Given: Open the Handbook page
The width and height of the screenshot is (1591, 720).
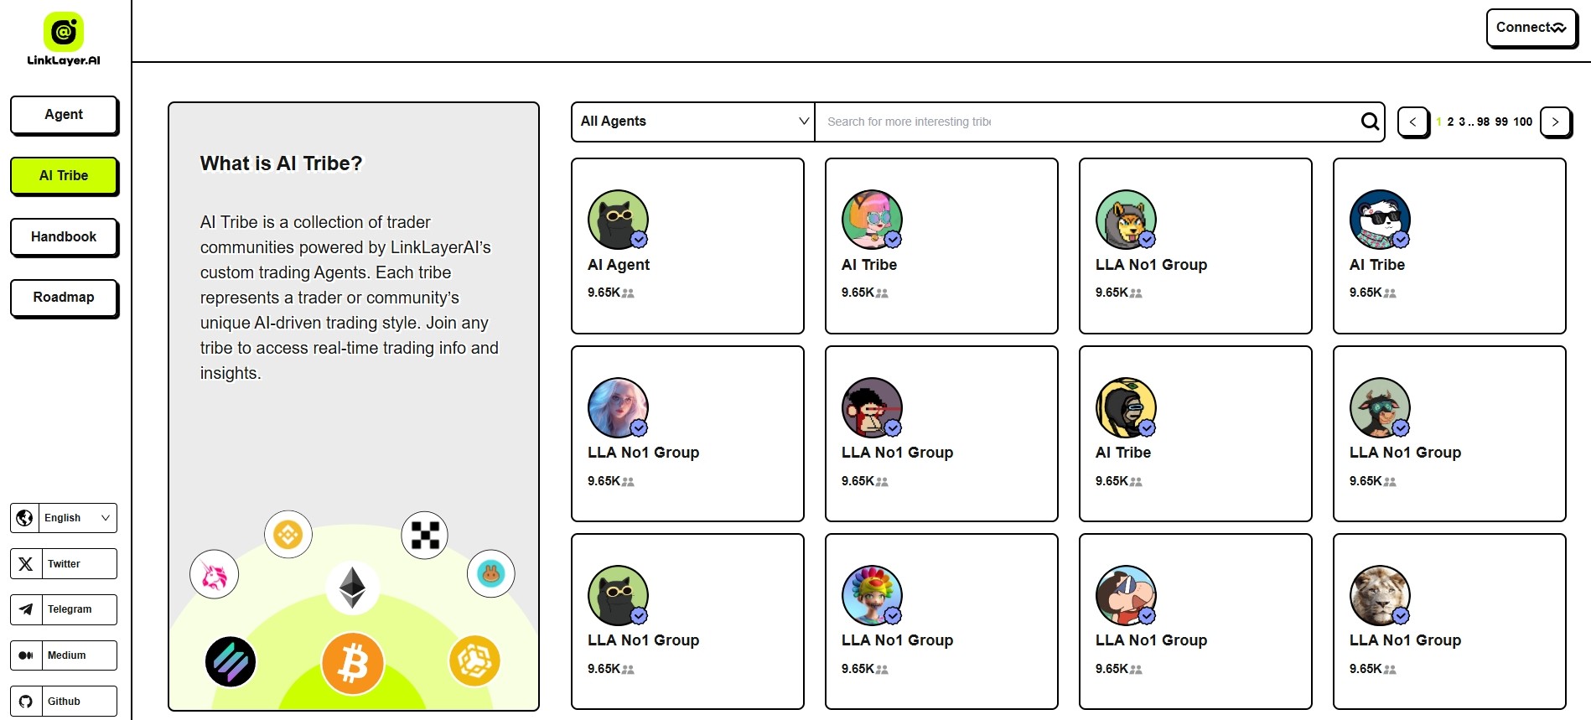Looking at the screenshot, I should (64, 237).
